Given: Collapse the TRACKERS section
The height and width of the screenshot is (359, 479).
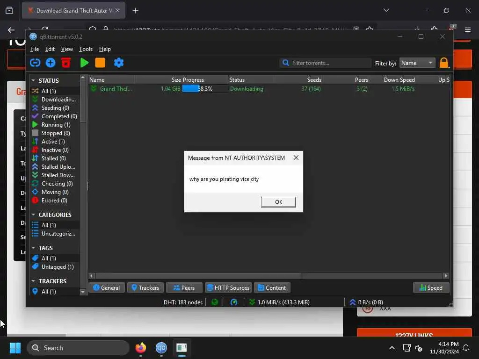Looking at the screenshot, I should 33,281.
